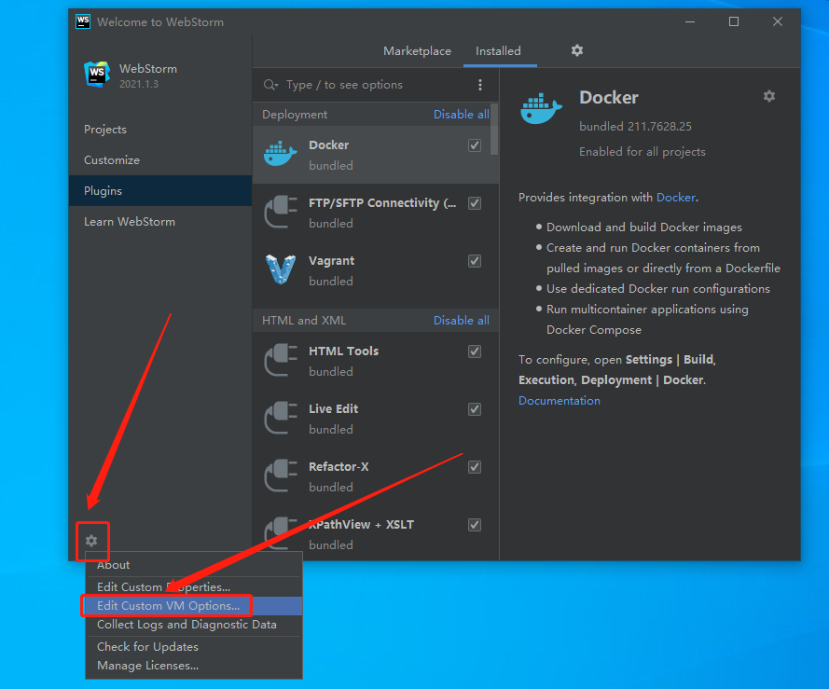Image resolution: width=829 pixels, height=689 pixels.
Task: Click the plugin search input field
Action: point(377,85)
